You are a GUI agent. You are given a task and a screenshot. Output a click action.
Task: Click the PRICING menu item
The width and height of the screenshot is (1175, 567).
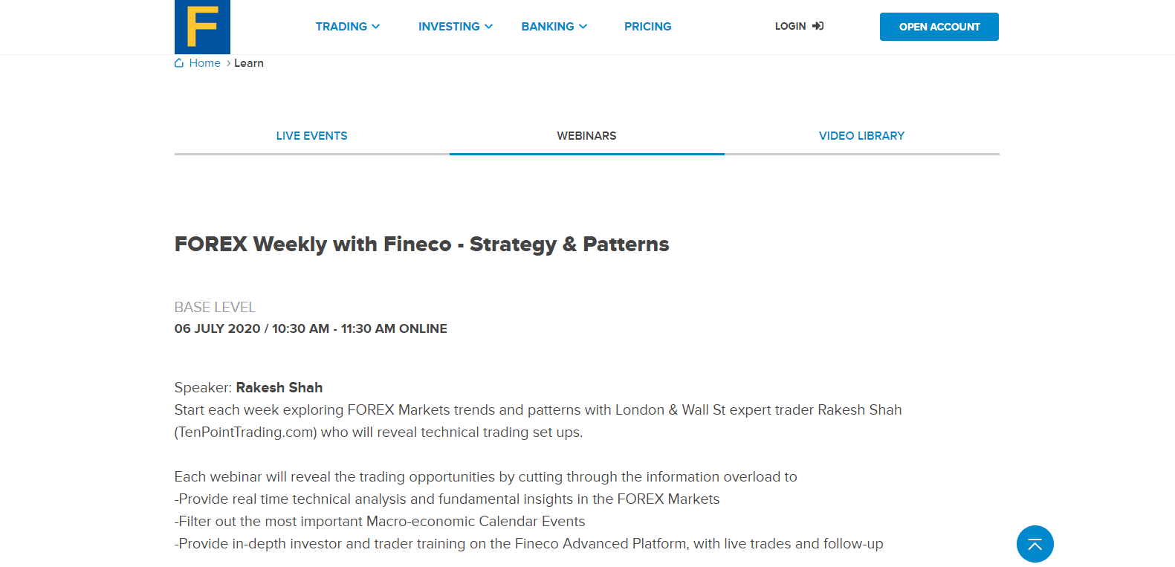click(647, 27)
